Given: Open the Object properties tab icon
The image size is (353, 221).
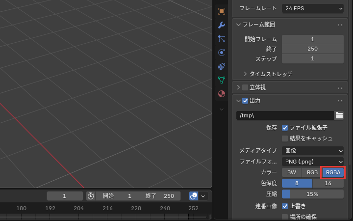Looking at the screenshot, I should coord(222,11).
